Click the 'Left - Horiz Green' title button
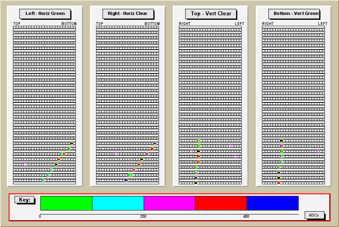The width and height of the screenshot is (339, 227). click(x=45, y=14)
